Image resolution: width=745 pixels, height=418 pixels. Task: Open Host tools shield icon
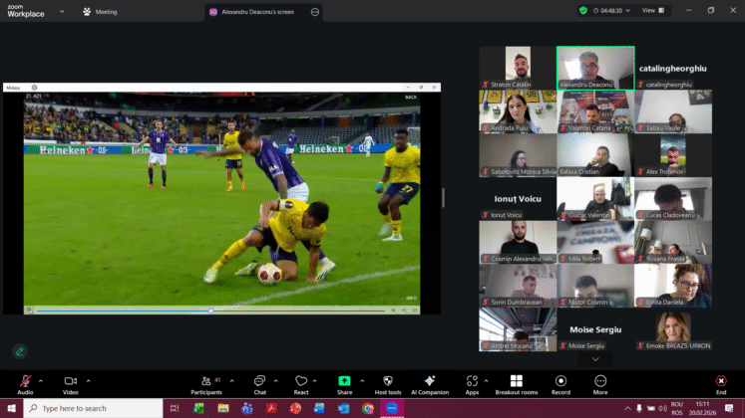pyautogui.click(x=387, y=381)
